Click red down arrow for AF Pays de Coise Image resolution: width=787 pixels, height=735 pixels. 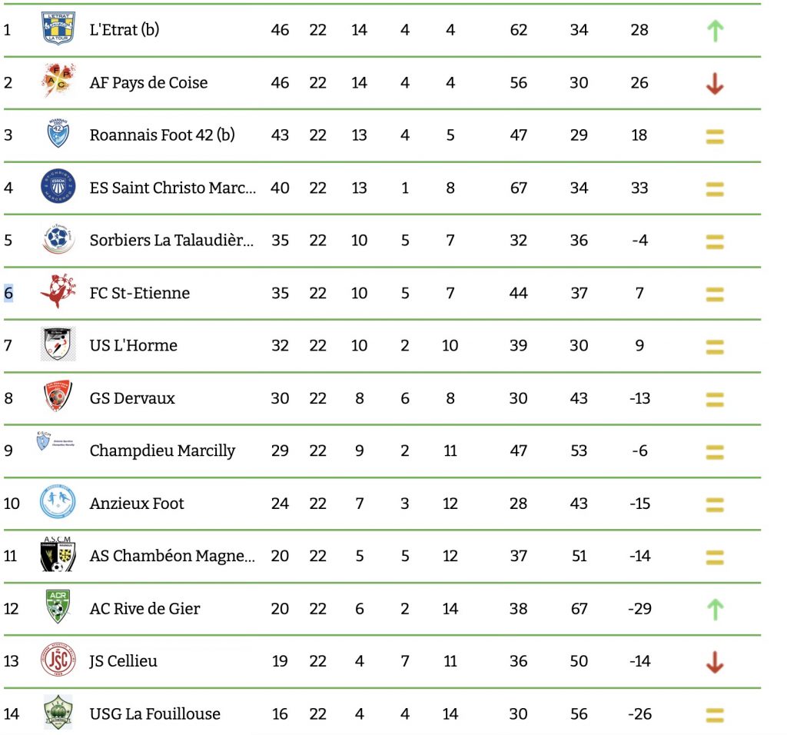tap(715, 84)
